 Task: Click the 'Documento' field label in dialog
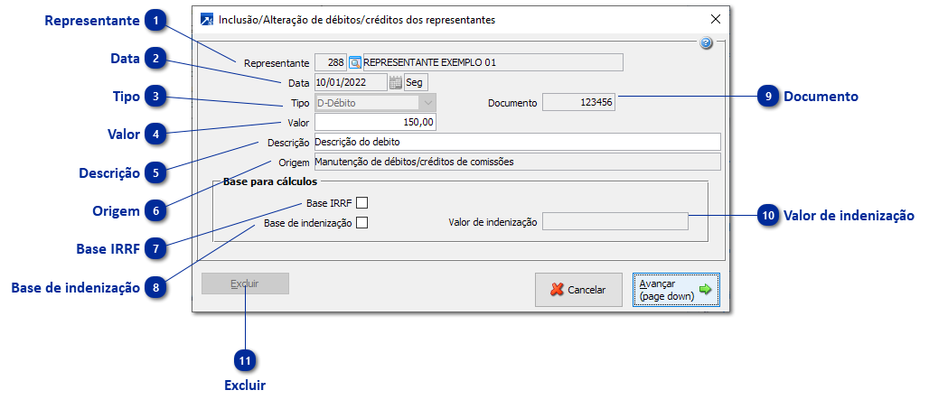click(512, 103)
